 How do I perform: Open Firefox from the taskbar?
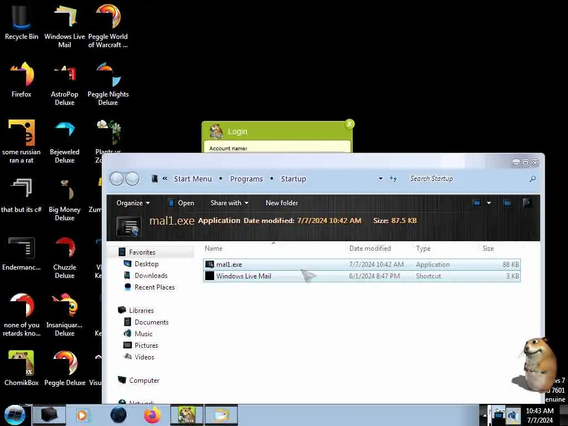point(153,415)
